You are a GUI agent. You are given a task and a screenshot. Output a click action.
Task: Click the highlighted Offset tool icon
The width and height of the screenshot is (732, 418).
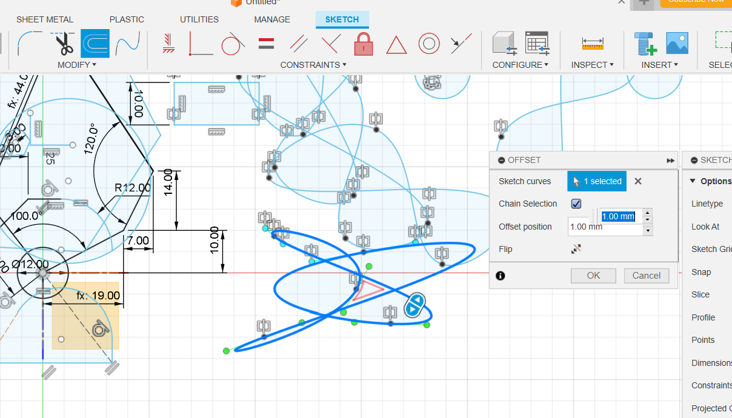(x=95, y=44)
